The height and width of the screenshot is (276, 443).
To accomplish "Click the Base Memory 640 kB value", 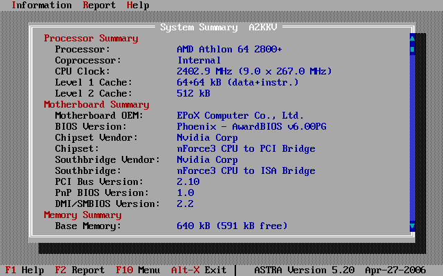I will (x=232, y=226).
